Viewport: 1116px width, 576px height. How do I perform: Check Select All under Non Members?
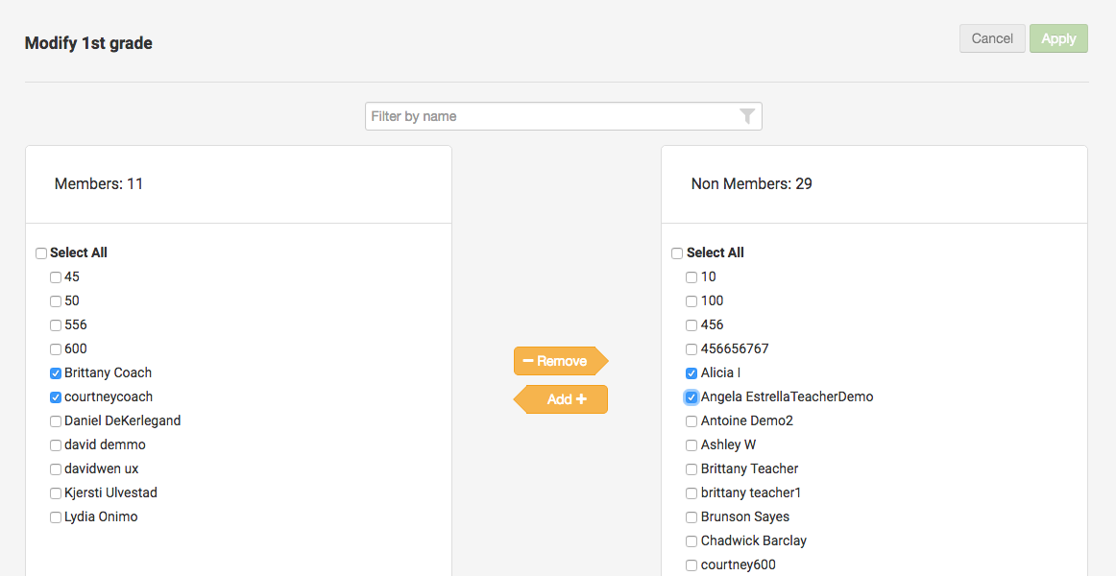pos(677,253)
